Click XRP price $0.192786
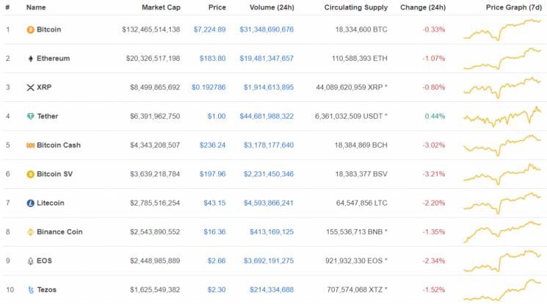Viewport: 547px width, 304px height. click(209, 87)
